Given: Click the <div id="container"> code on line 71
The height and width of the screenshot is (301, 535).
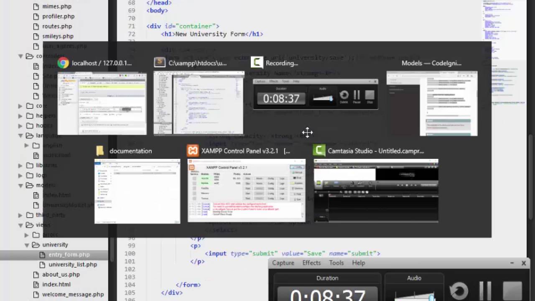Looking at the screenshot, I should tap(183, 26).
